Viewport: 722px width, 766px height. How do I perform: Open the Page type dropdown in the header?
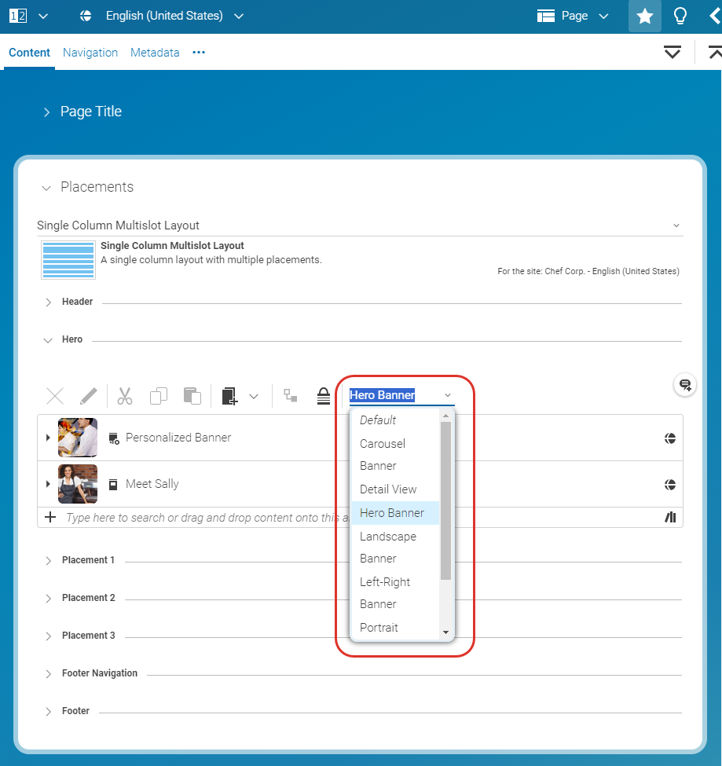pos(573,16)
